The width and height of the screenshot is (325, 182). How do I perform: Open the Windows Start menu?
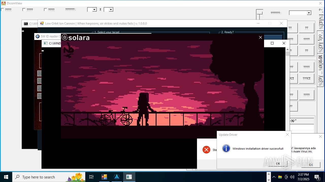pyautogui.click(x=6, y=177)
